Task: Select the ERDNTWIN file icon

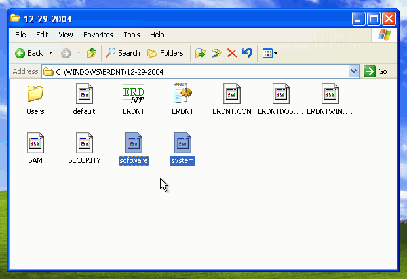Action: click(x=330, y=94)
